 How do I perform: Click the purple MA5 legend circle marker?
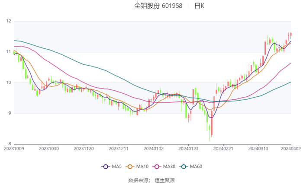tap(106, 167)
